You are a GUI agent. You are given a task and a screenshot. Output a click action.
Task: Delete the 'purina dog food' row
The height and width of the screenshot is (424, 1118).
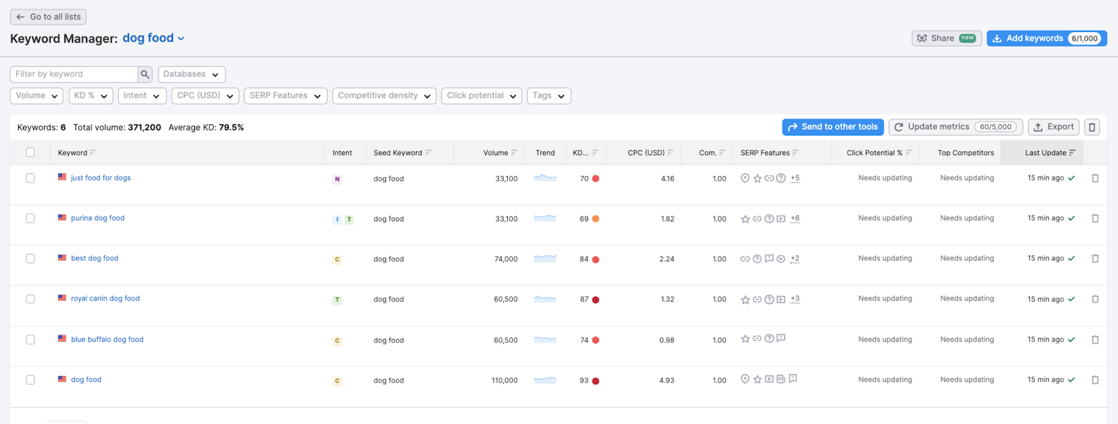1095,219
